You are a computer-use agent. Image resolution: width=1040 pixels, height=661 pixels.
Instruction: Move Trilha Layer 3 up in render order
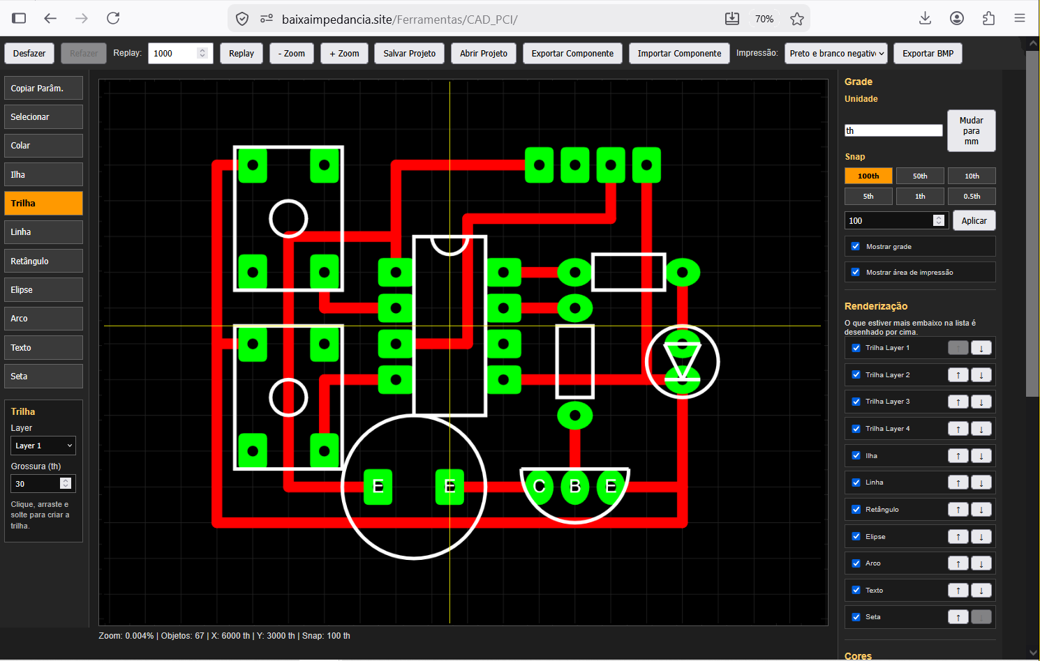click(958, 402)
